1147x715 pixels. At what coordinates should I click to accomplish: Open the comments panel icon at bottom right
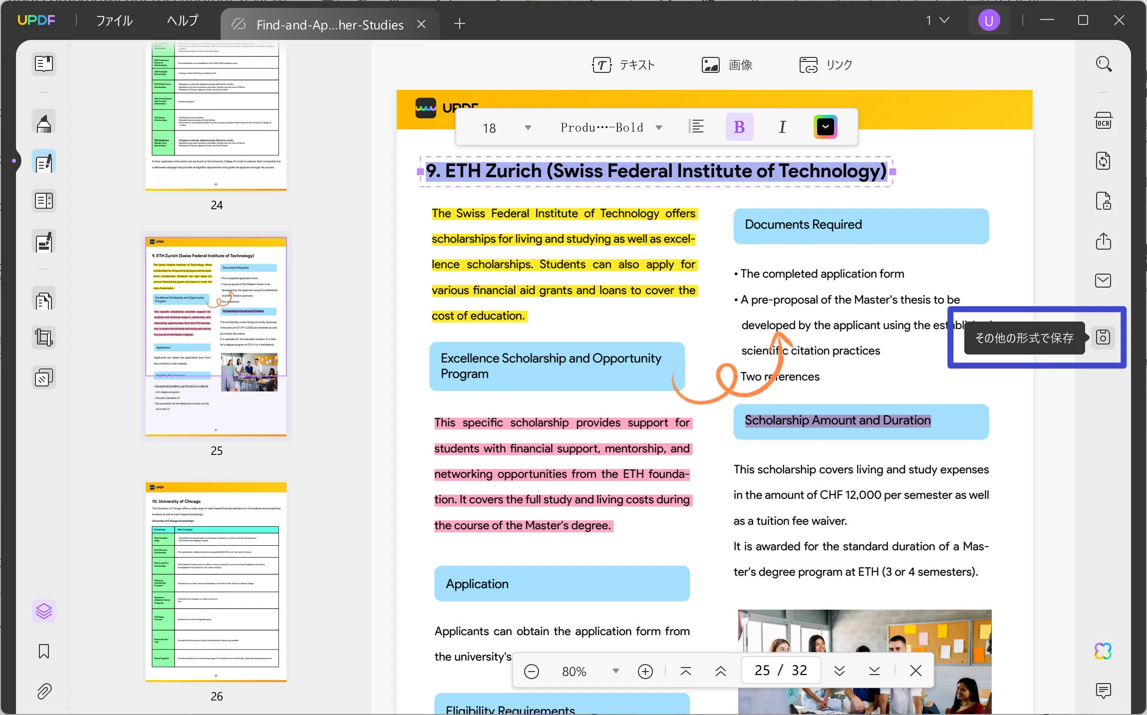[x=1103, y=691]
